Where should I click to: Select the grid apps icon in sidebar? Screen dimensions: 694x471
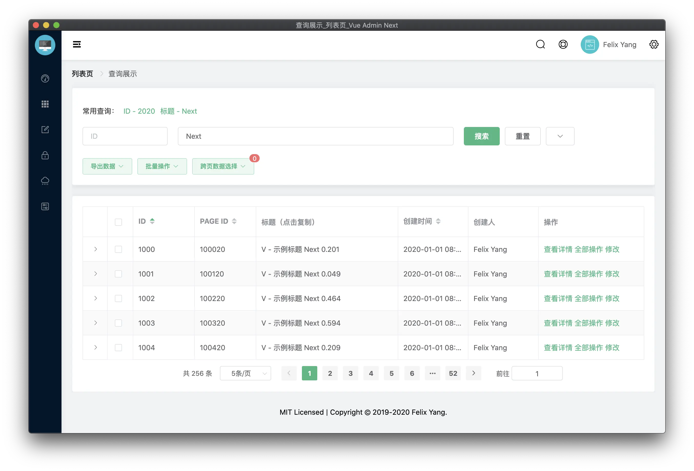point(45,104)
